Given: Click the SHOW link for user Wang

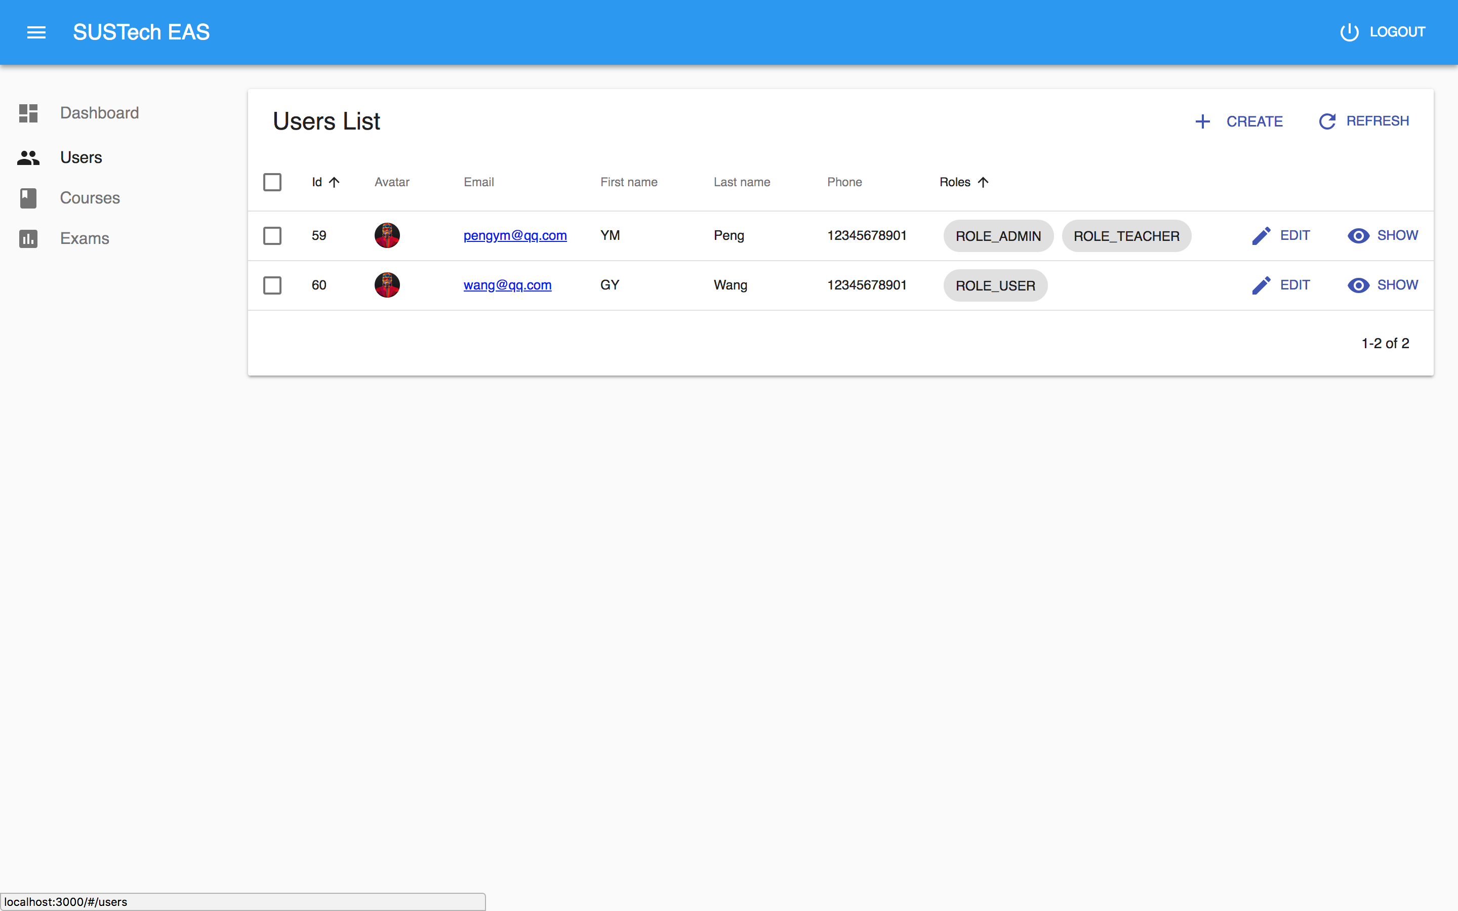Looking at the screenshot, I should click(x=1384, y=285).
